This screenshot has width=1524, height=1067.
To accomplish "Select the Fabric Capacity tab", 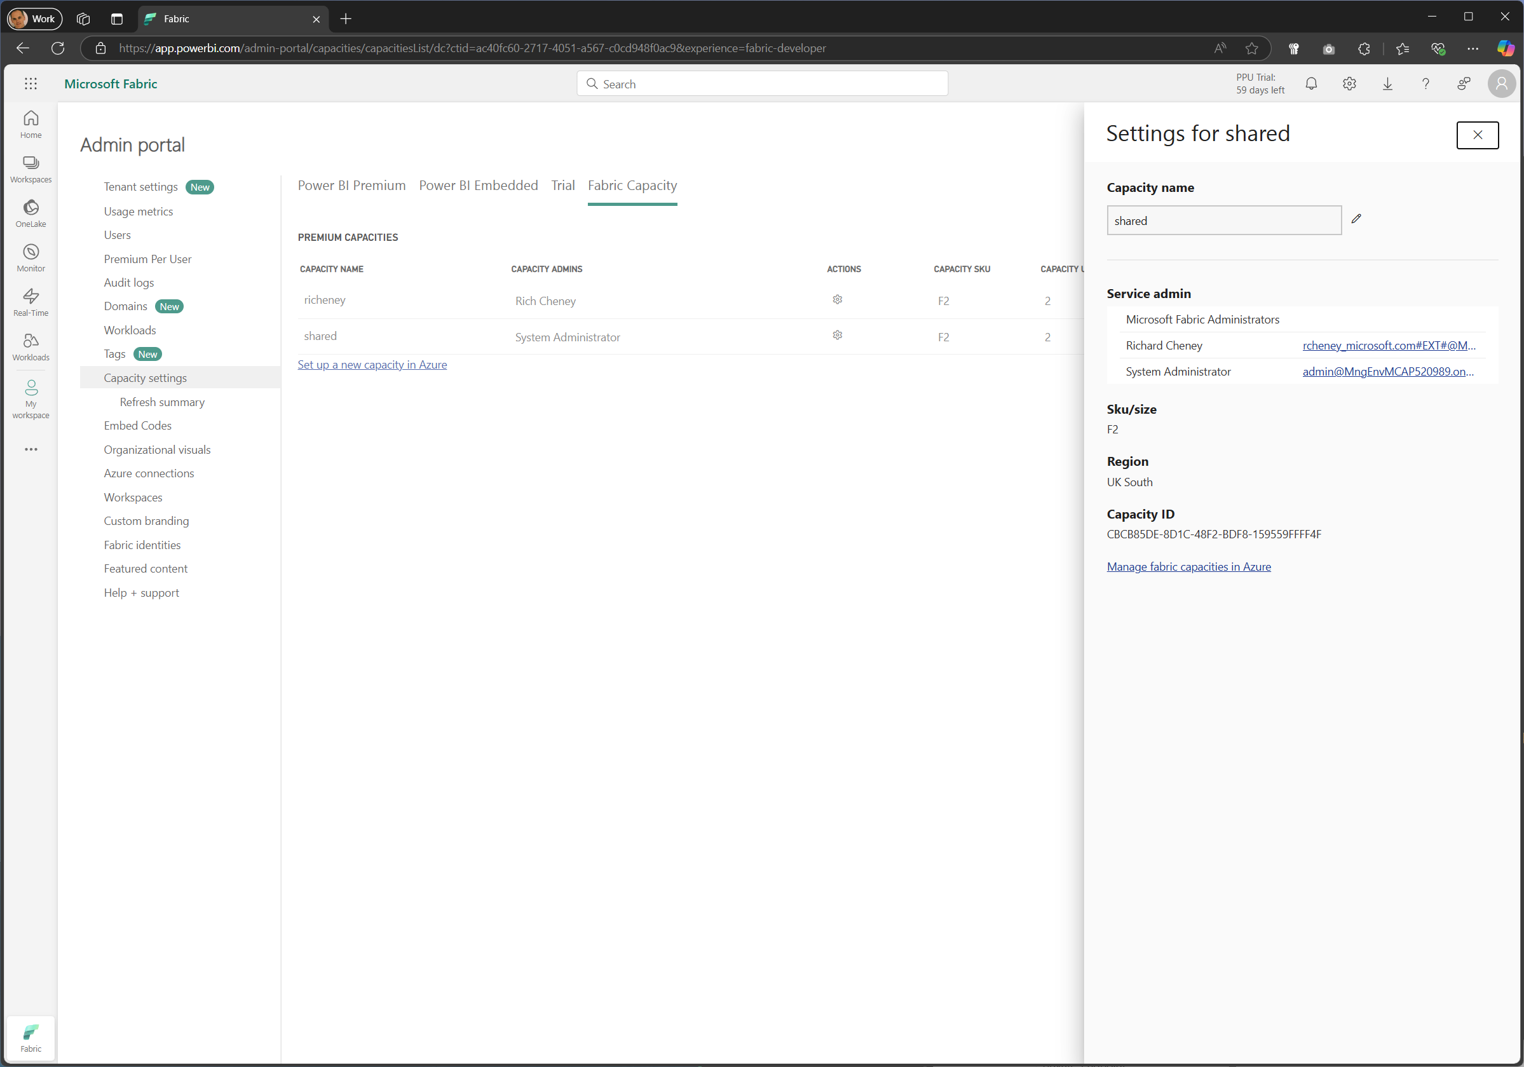I will [632, 185].
